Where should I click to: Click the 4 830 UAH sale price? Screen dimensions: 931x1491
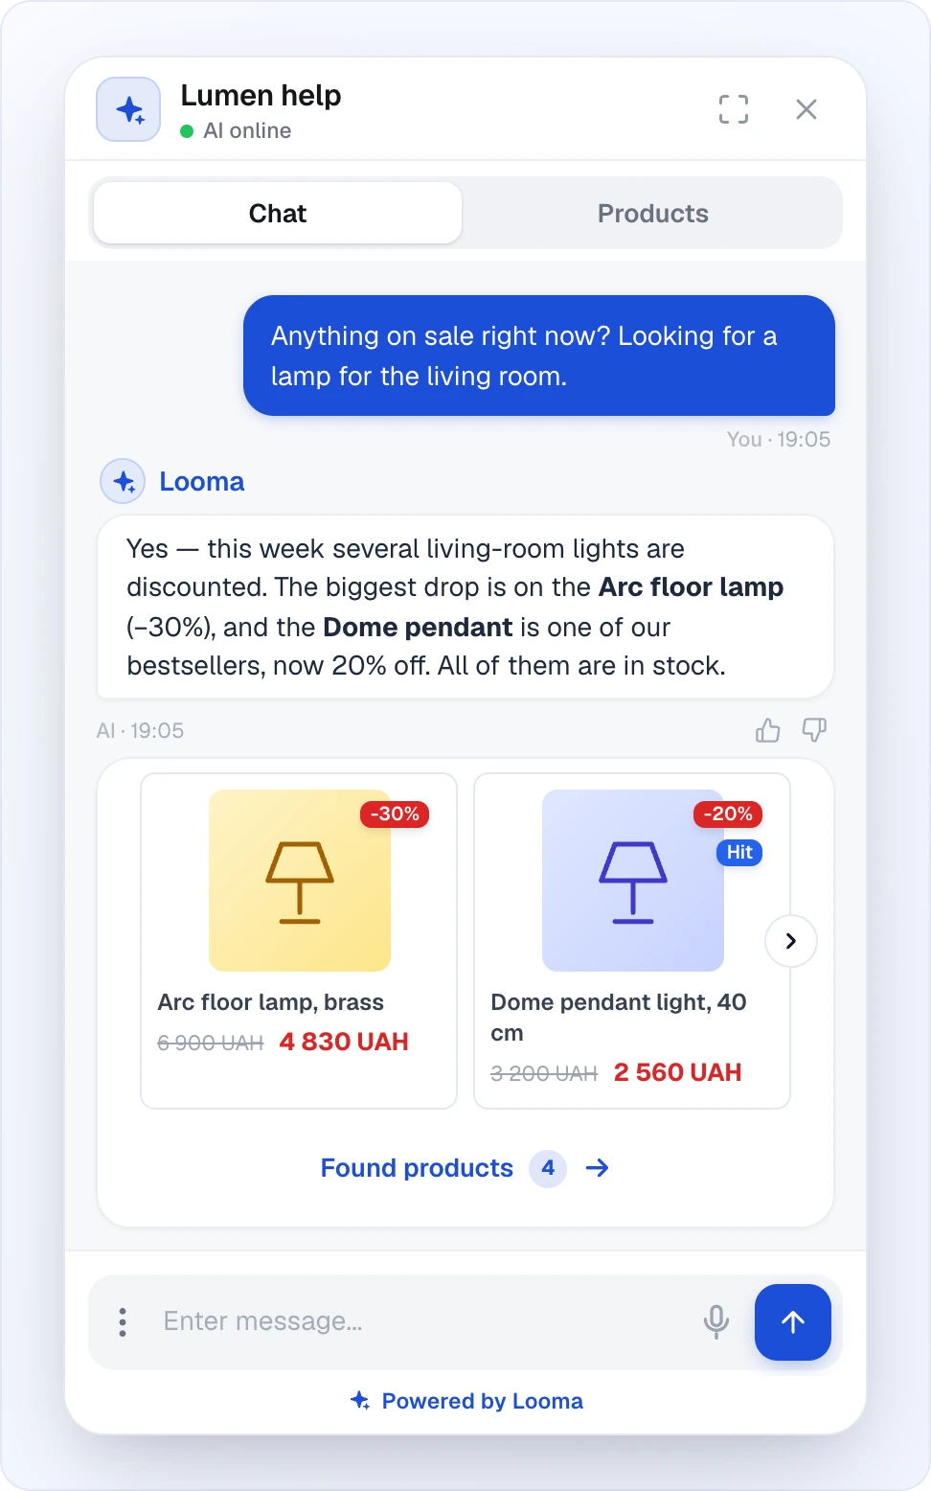tap(344, 1042)
